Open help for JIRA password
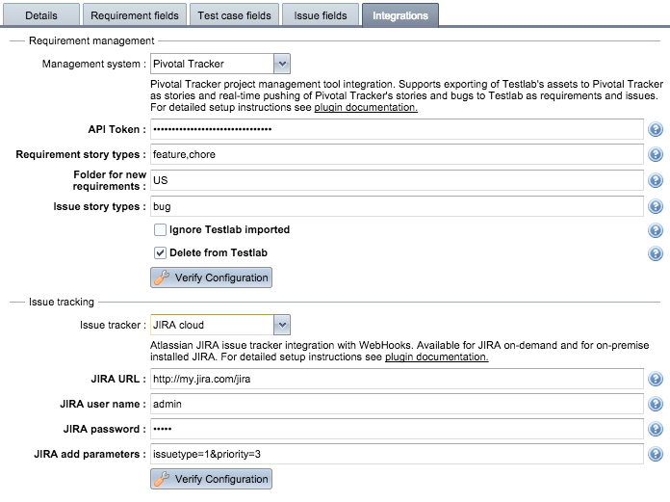Image resolution: width=670 pixels, height=502 pixels. [655, 429]
